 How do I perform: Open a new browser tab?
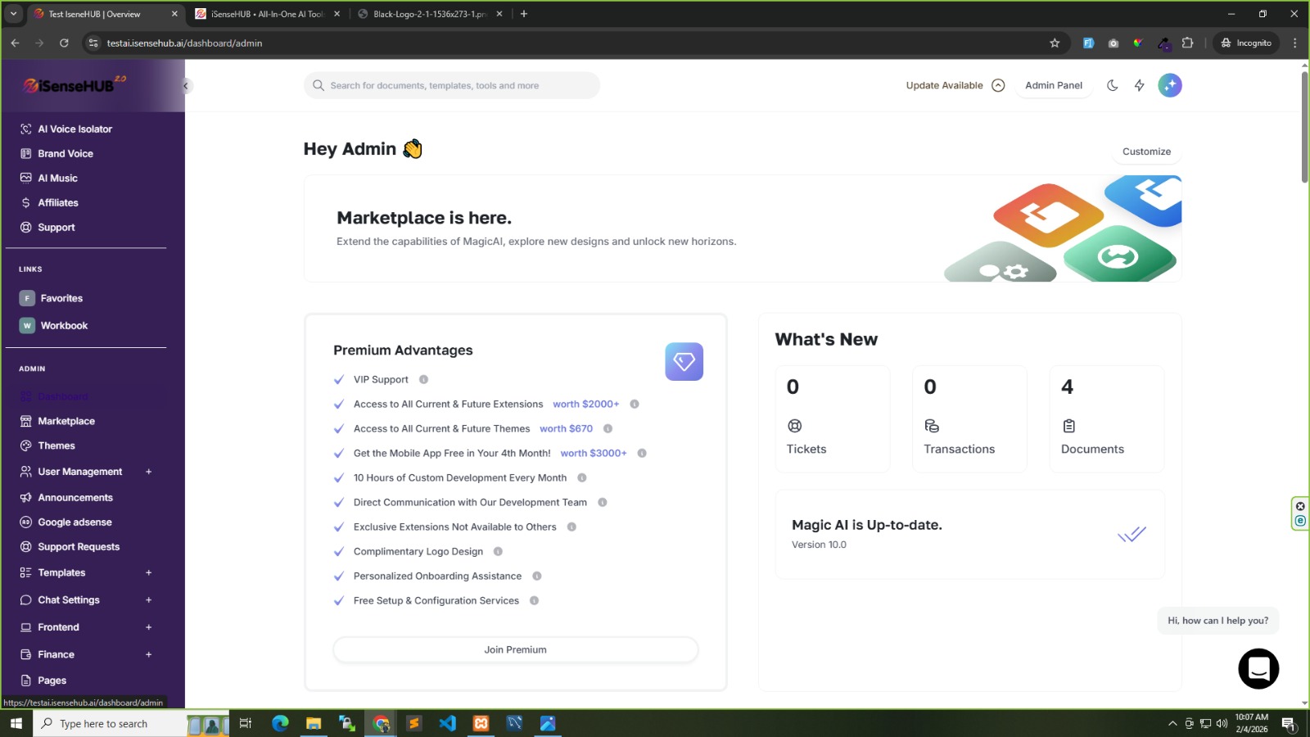point(524,14)
